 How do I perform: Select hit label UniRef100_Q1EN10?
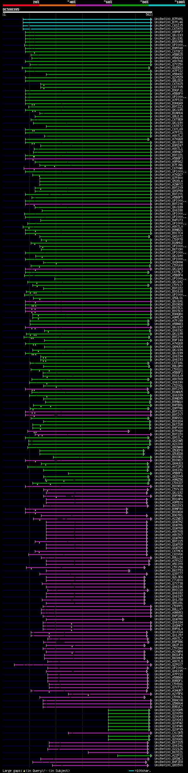(169, 68)
